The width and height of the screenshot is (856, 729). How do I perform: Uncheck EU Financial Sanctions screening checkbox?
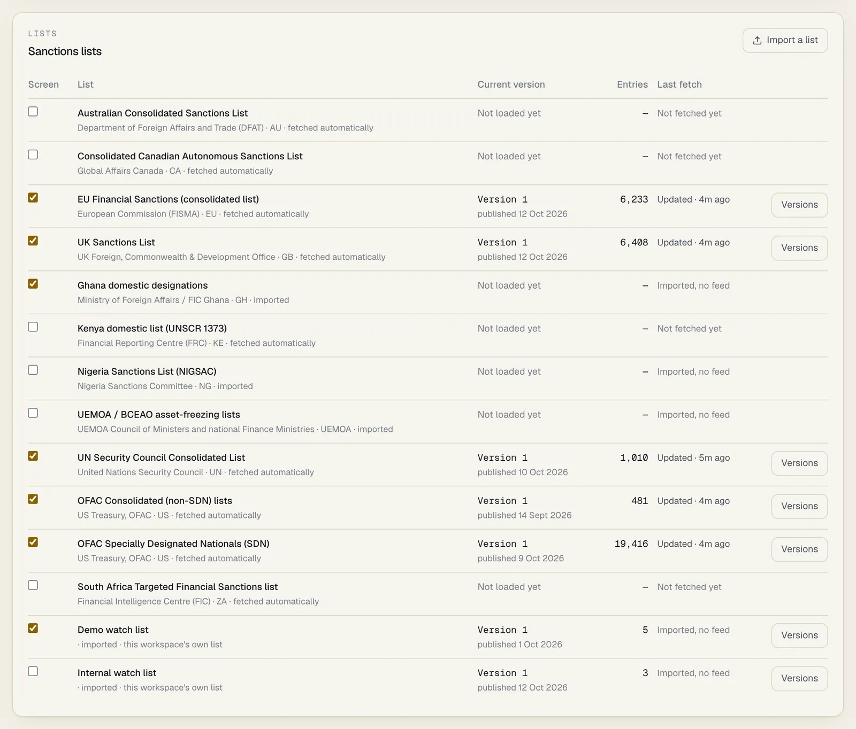click(33, 198)
